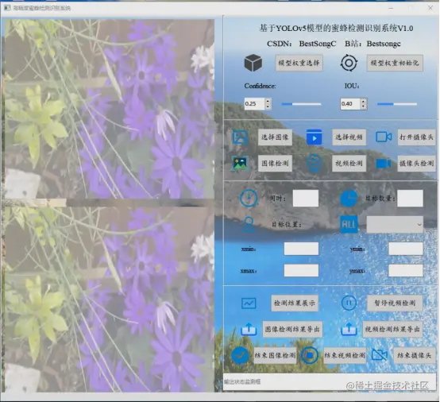Click the xmin coordinate field

point(301,249)
